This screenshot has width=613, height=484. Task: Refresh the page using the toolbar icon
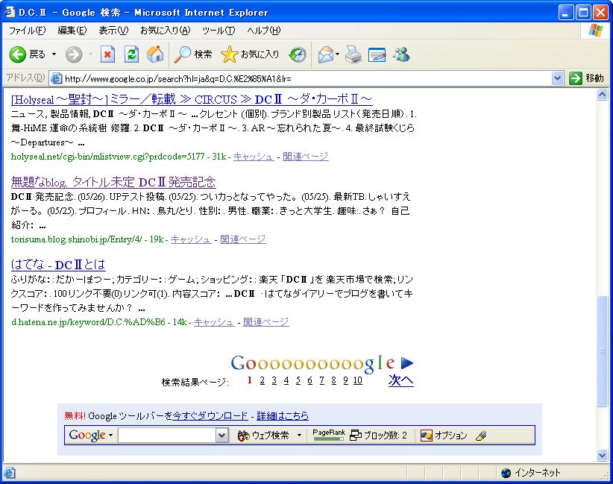131,54
